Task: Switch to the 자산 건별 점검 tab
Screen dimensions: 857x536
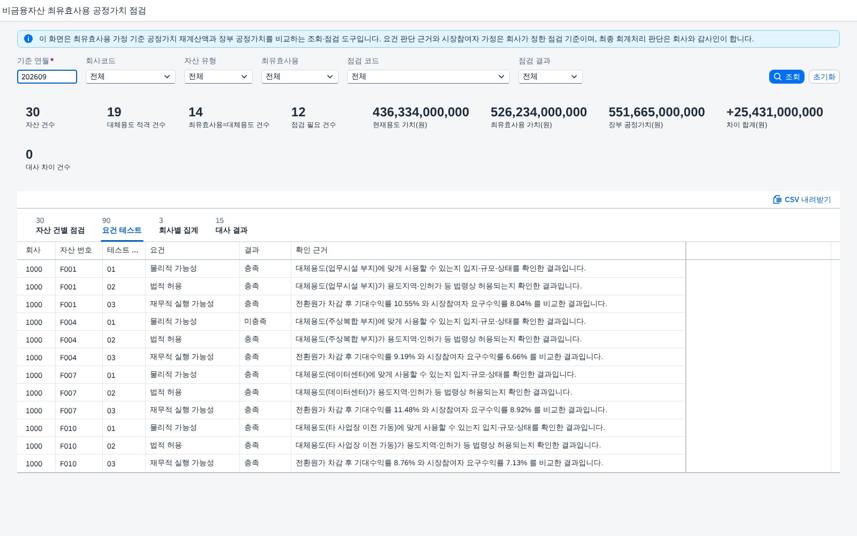Action: pyautogui.click(x=60, y=226)
